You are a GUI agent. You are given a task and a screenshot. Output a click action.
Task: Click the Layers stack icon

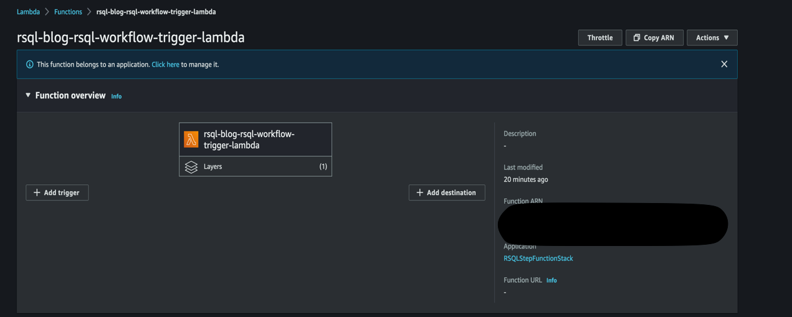point(191,166)
